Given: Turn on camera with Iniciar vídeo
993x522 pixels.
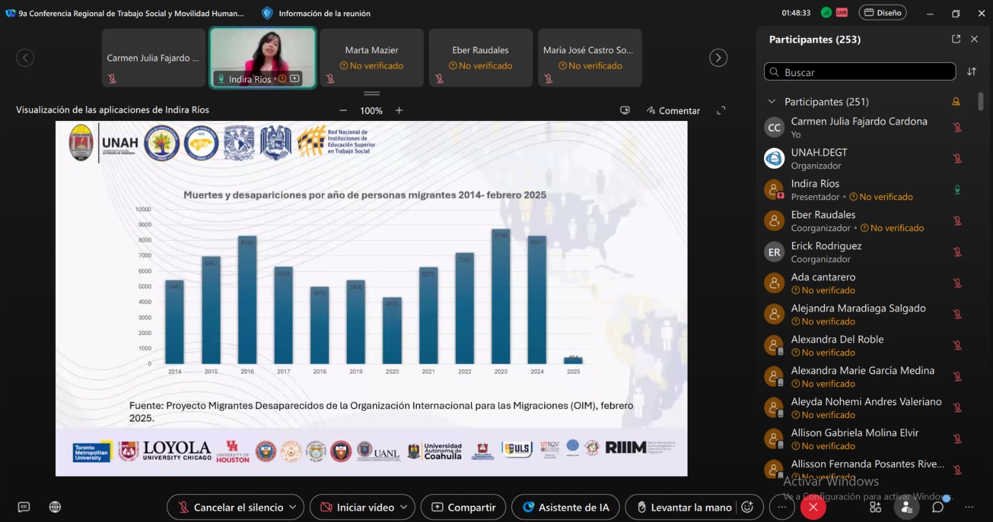Looking at the screenshot, I should (x=357, y=507).
